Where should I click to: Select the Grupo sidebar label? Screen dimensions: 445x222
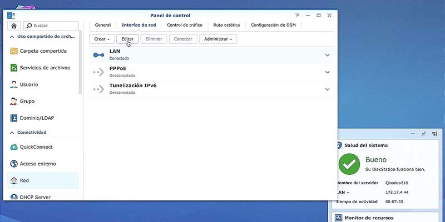[x=27, y=101]
